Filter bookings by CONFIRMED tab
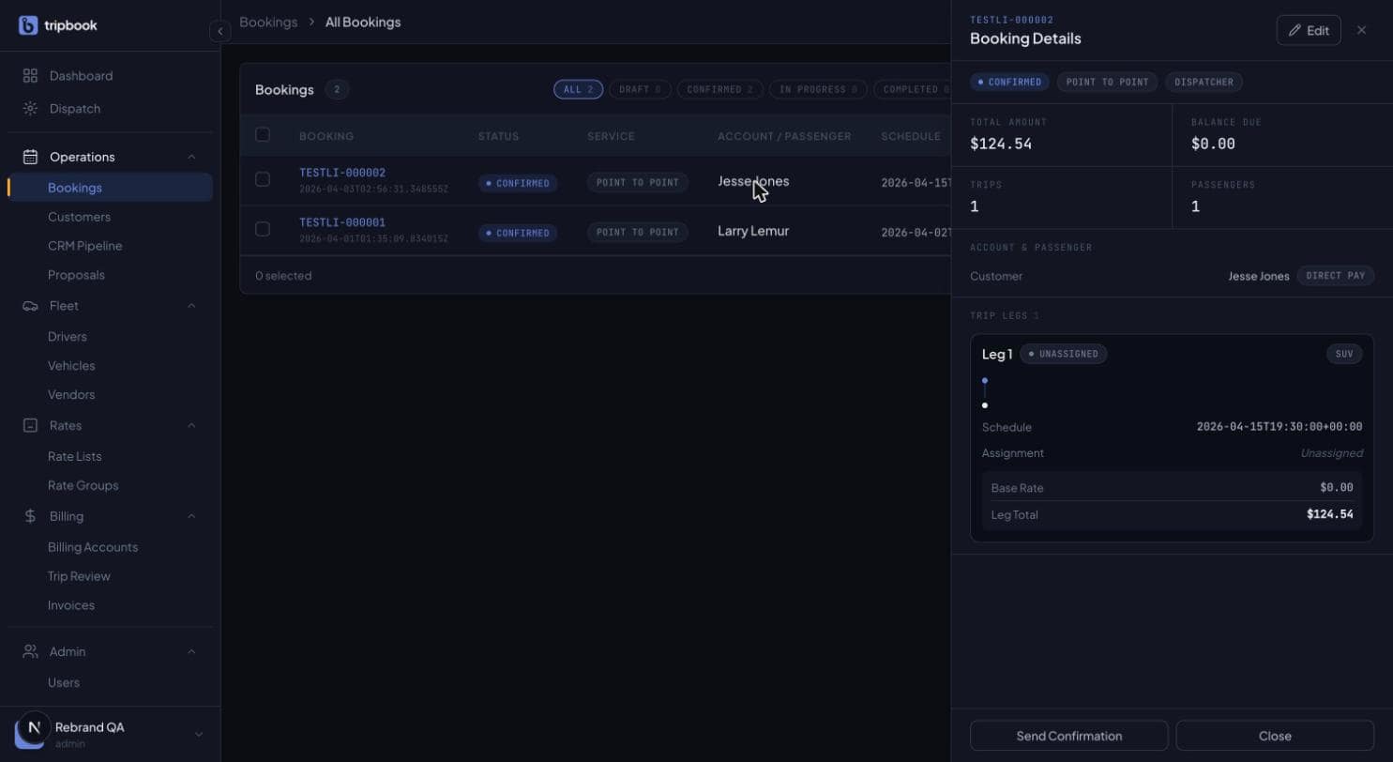Image resolution: width=1393 pixels, height=762 pixels. (719, 89)
